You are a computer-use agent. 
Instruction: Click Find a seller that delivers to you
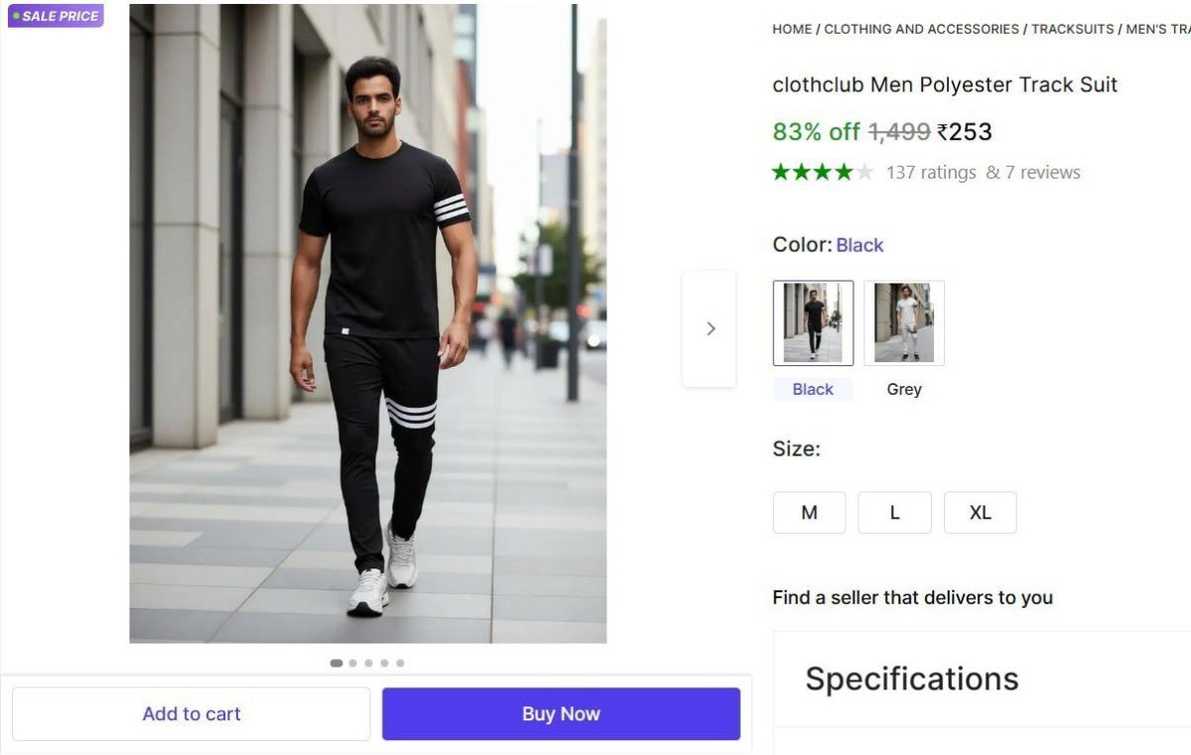coord(912,597)
